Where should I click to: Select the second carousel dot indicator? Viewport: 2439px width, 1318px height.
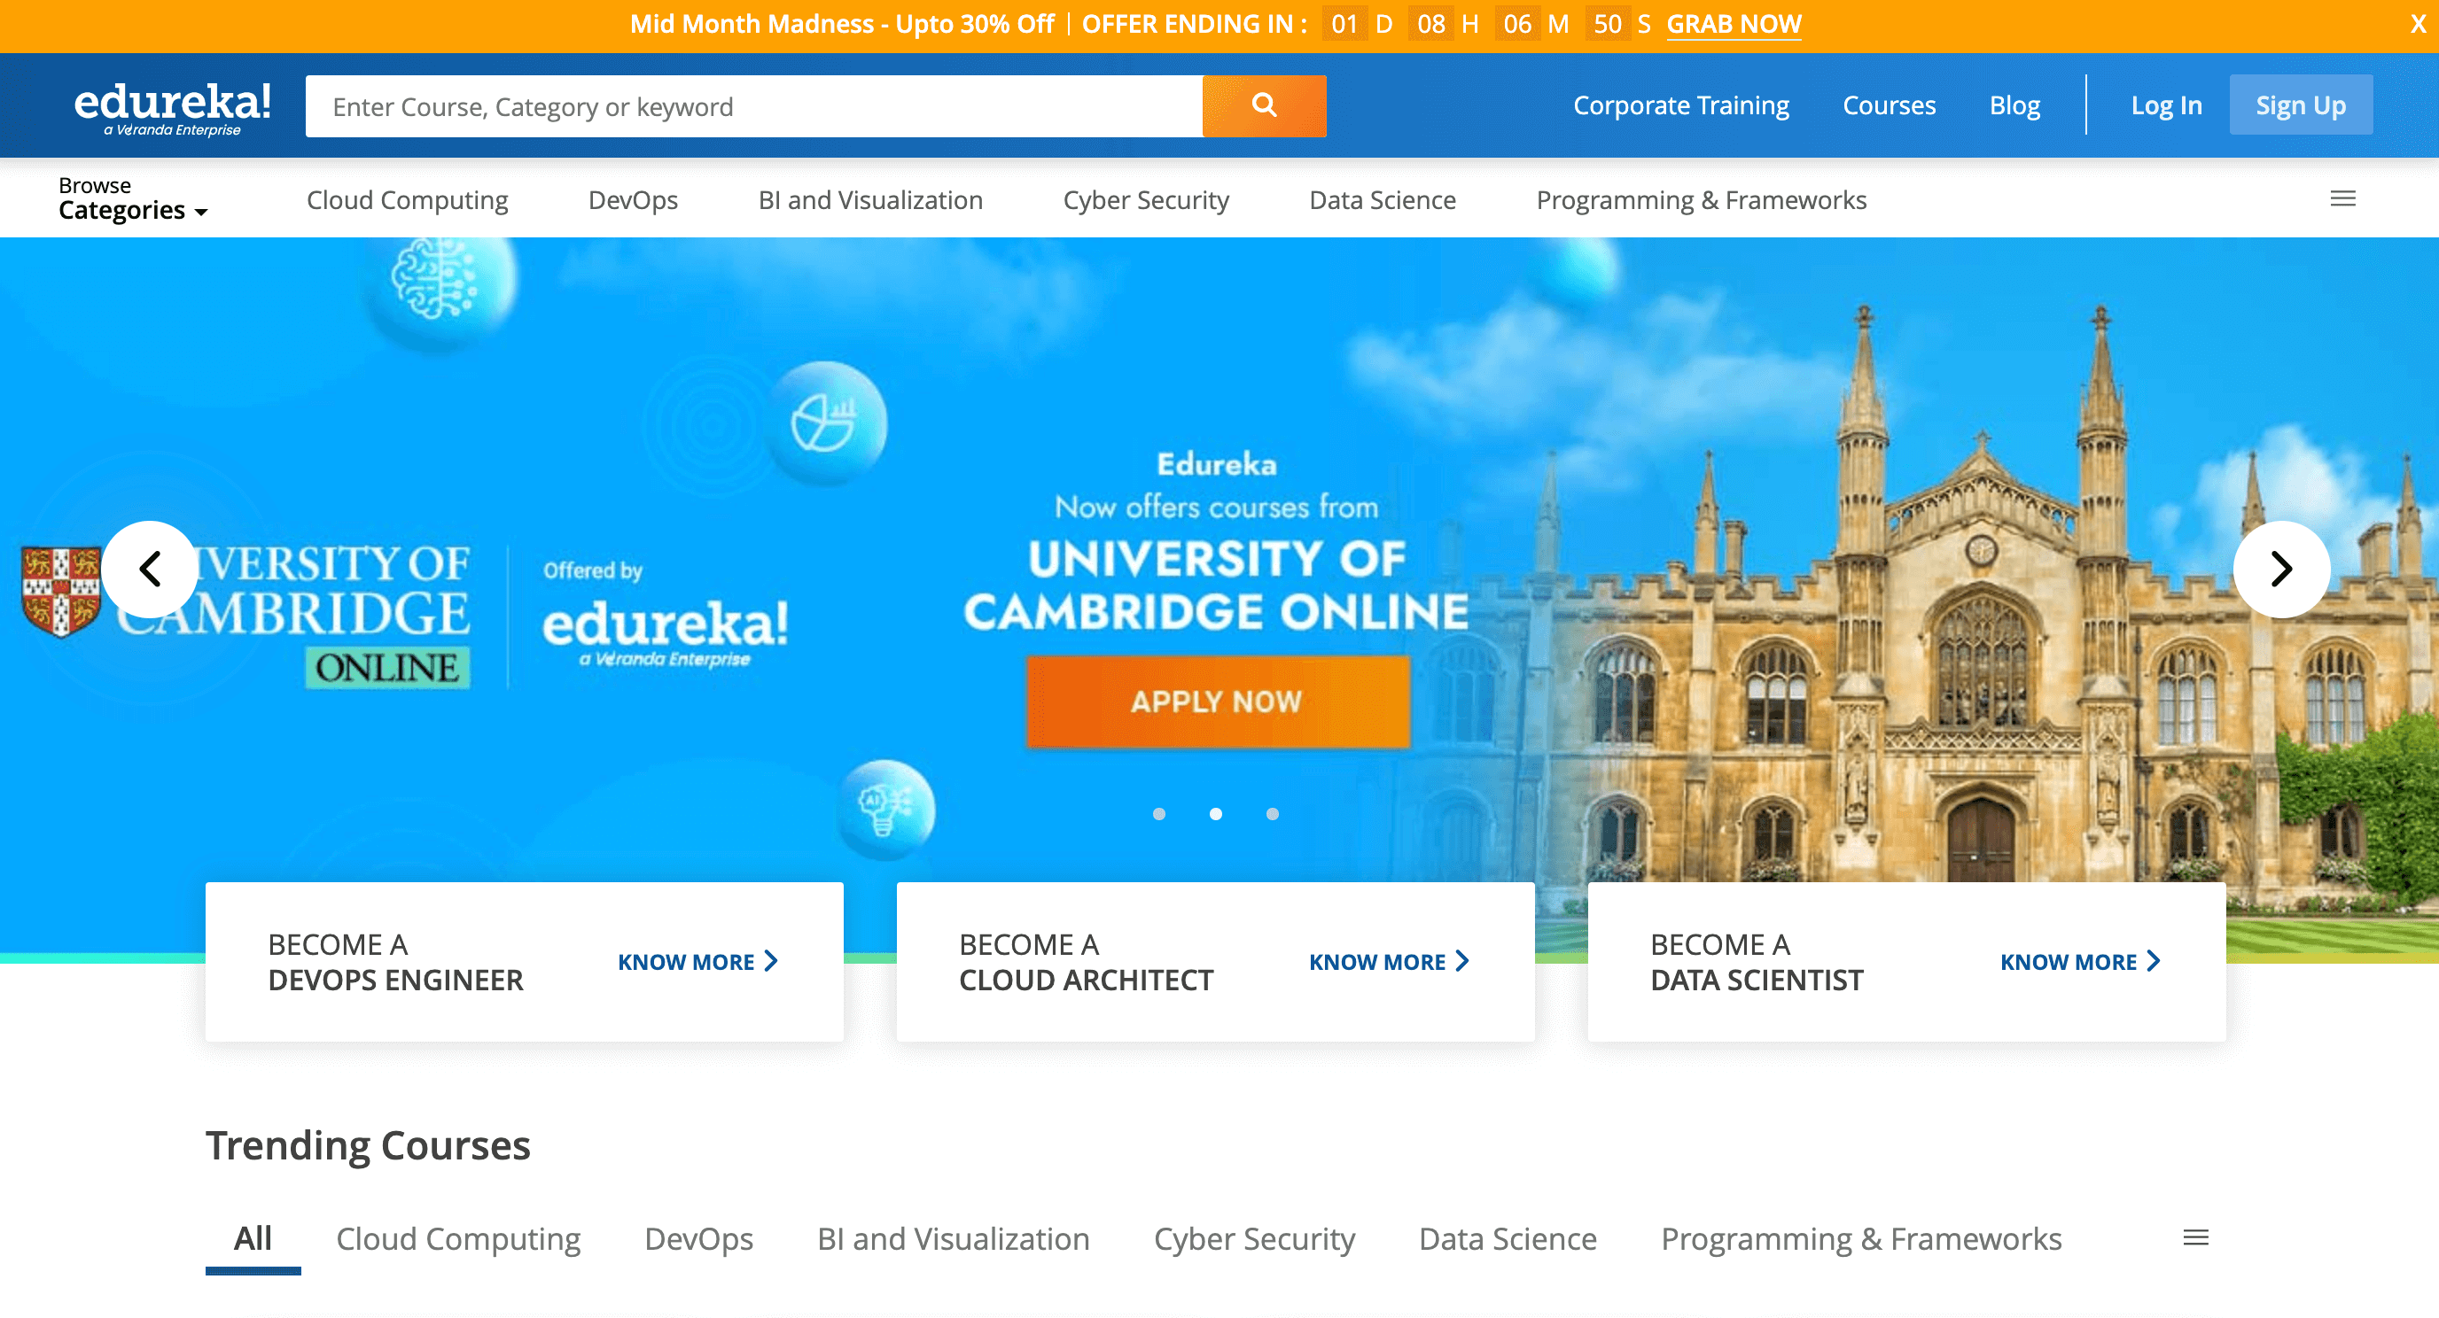coord(1216,814)
